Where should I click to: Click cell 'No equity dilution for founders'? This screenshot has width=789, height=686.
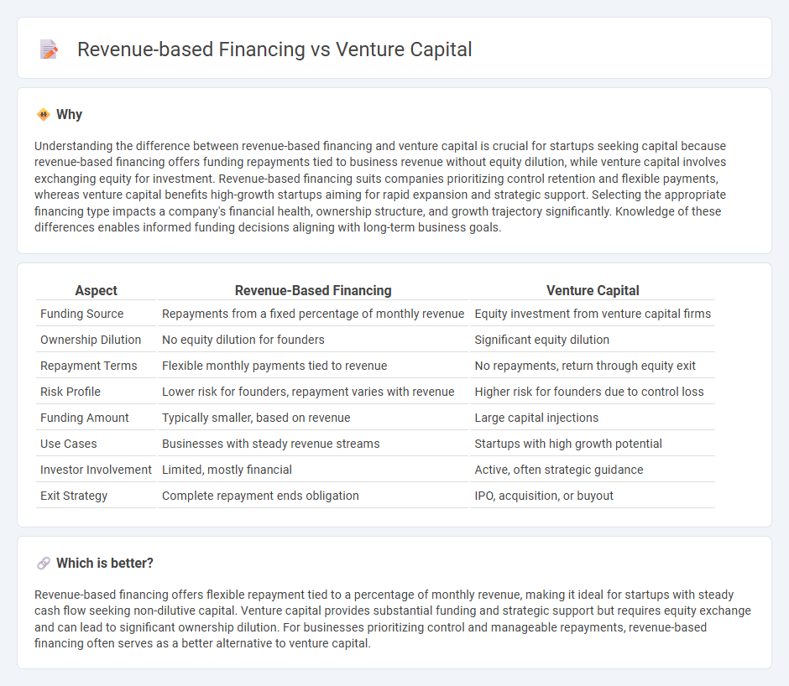point(313,340)
